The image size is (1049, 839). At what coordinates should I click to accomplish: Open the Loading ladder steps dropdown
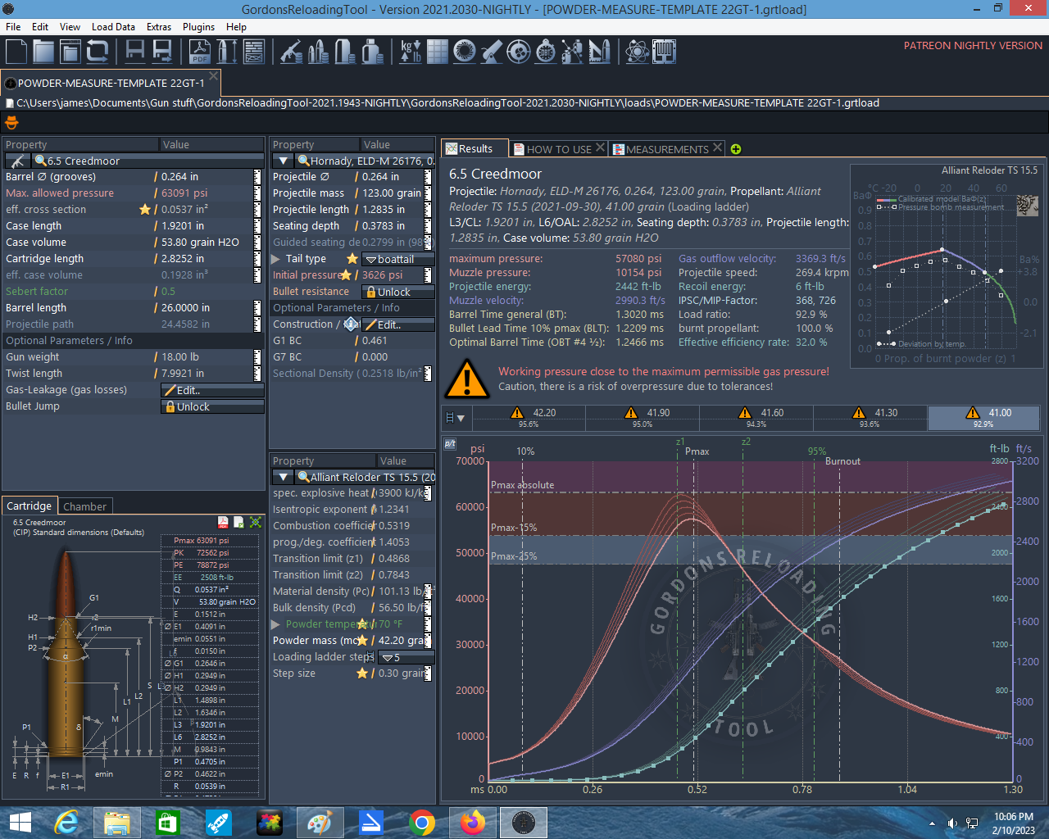tap(406, 657)
